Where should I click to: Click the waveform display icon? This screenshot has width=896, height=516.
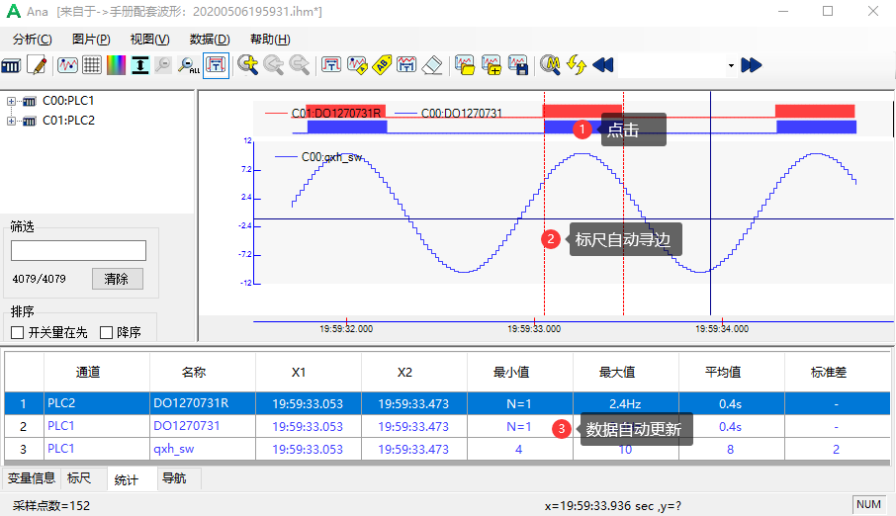click(67, 65)
